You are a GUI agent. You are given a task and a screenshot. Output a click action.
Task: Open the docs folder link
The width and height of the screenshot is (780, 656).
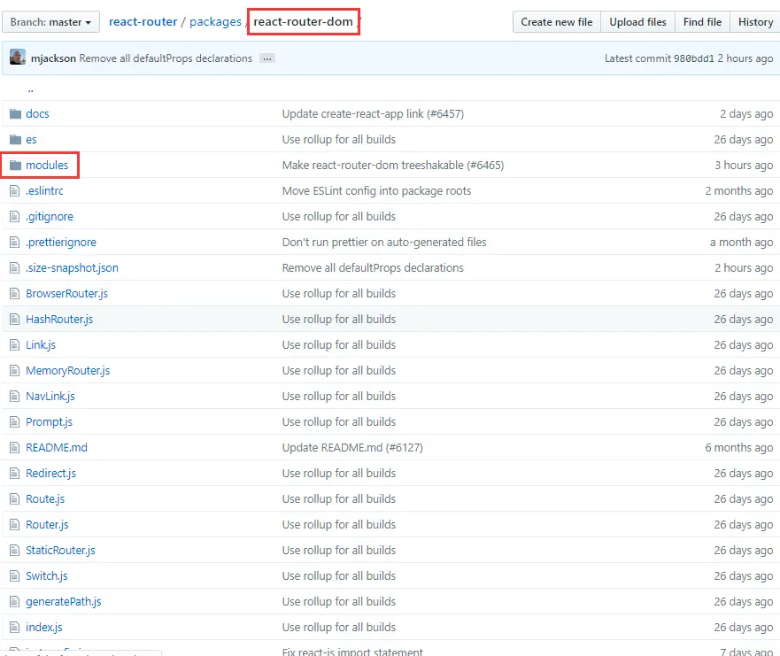point(37,114)
